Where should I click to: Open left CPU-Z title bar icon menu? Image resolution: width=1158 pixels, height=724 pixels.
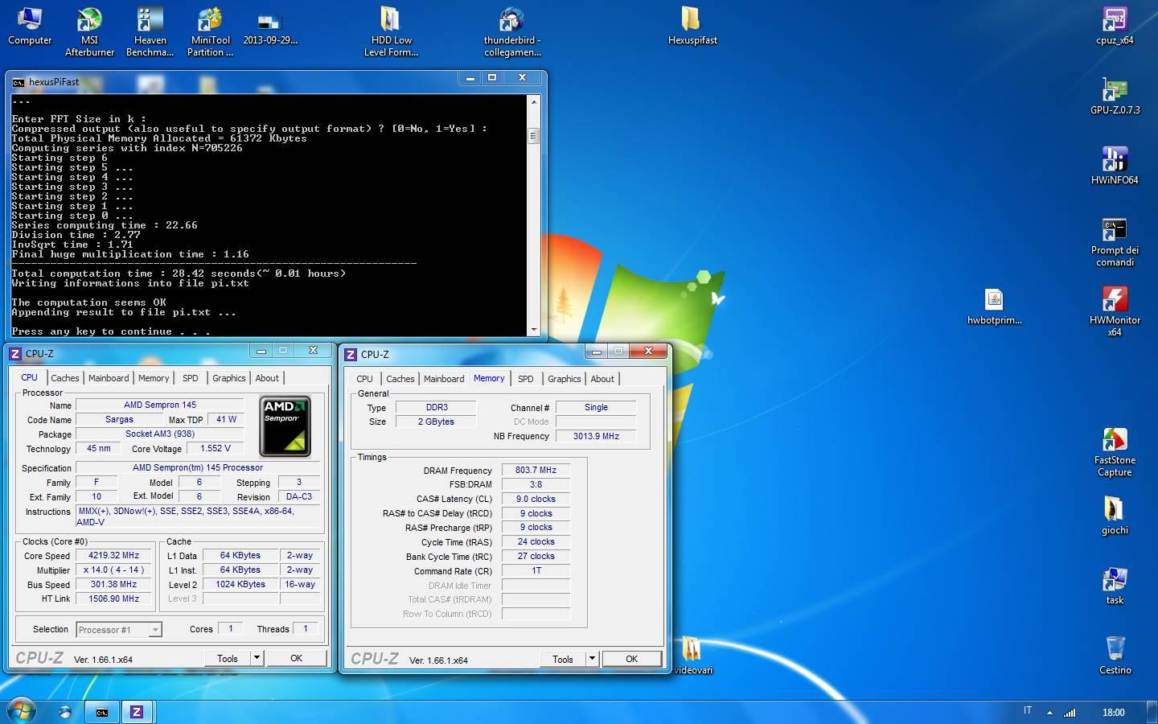point(14,353)
